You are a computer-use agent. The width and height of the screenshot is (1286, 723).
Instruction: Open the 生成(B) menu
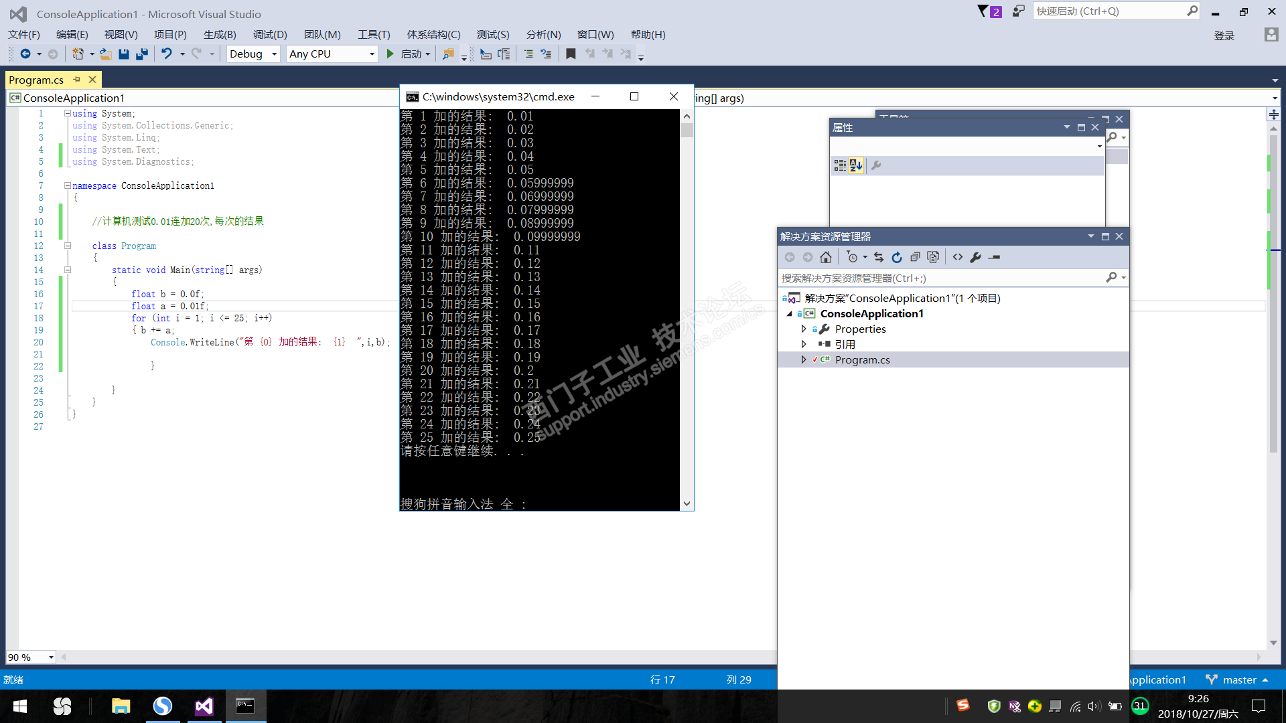[x=220, y=35]
